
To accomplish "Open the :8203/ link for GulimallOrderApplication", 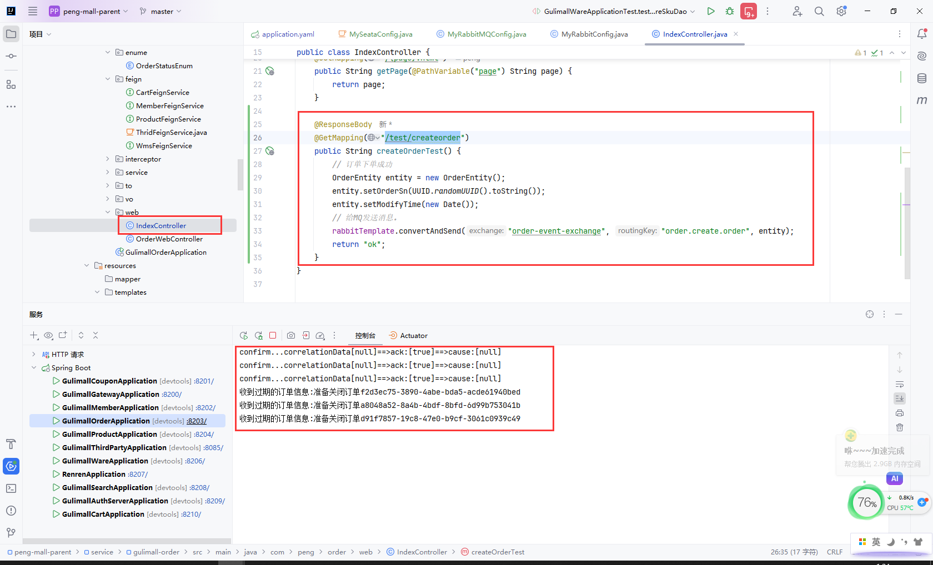I will click(x=197, y=421).
